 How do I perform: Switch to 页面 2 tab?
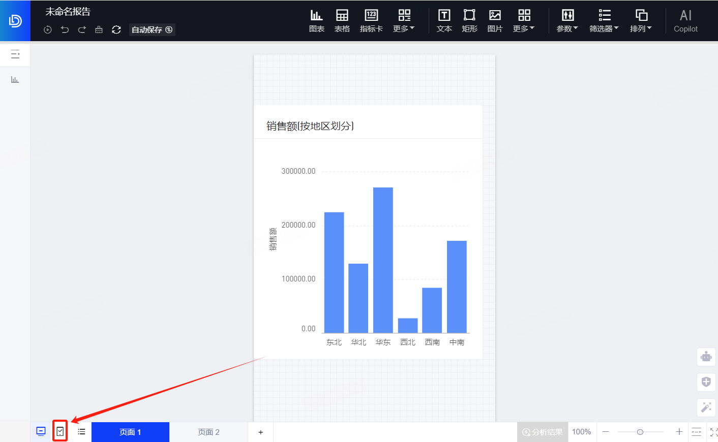pos(208,432)
